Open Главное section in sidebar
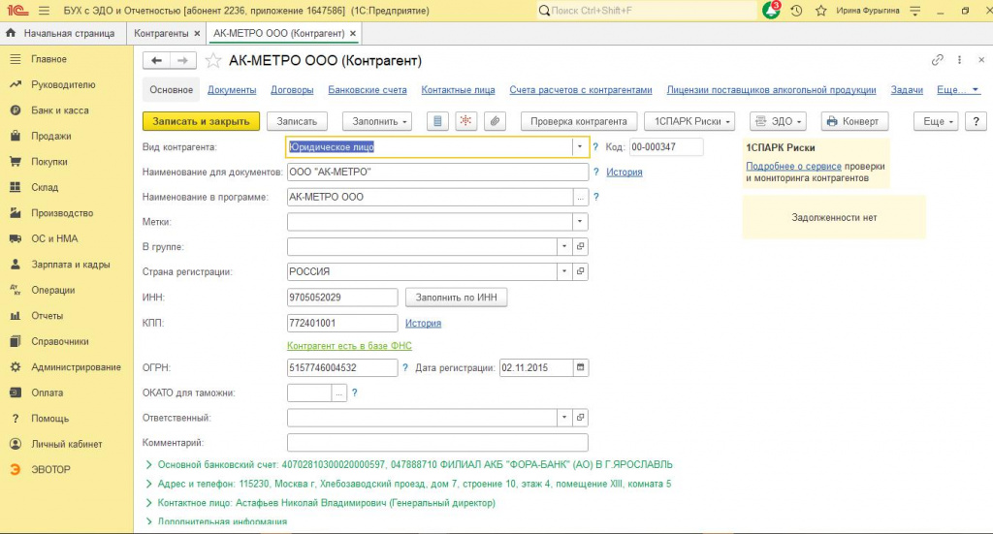 pos(48,59)
